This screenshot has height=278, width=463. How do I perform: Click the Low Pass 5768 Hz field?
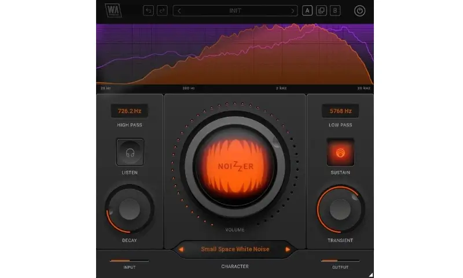tap(340, 111)
